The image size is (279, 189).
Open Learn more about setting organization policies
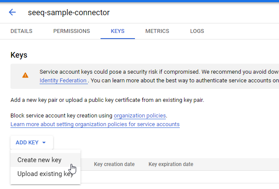click(95, 124)
